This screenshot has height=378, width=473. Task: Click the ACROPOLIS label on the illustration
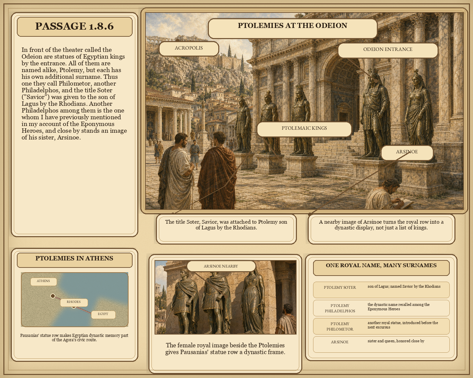pyautogui.click(x=189, y=49)
